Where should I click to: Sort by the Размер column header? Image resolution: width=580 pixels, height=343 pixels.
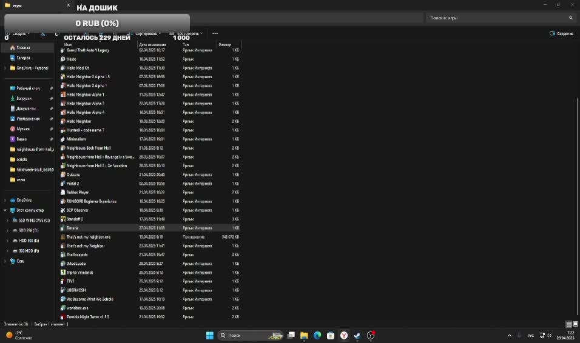pos(225,45)
